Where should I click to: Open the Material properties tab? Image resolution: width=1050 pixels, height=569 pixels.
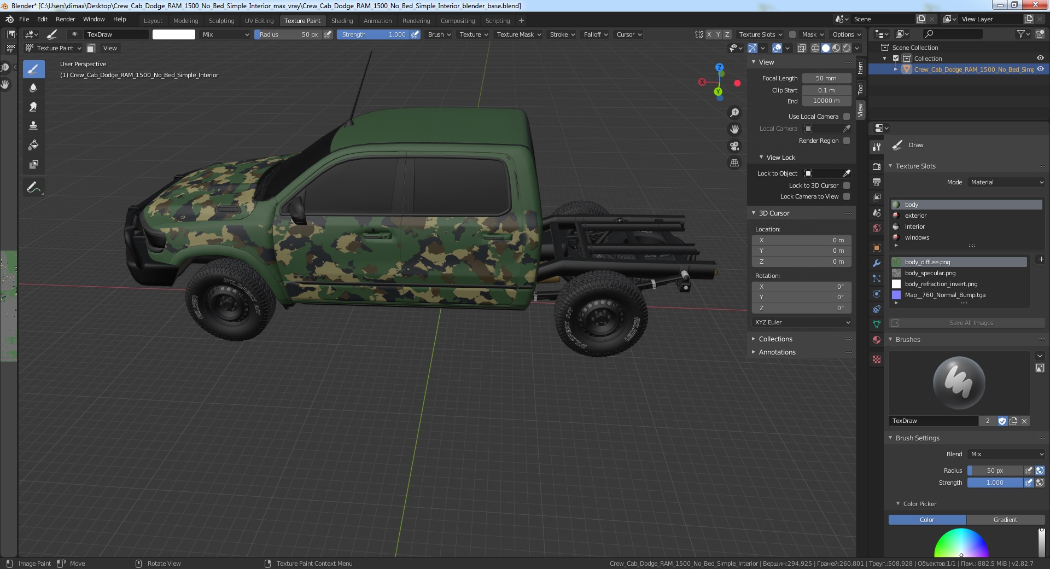point(877,340)
